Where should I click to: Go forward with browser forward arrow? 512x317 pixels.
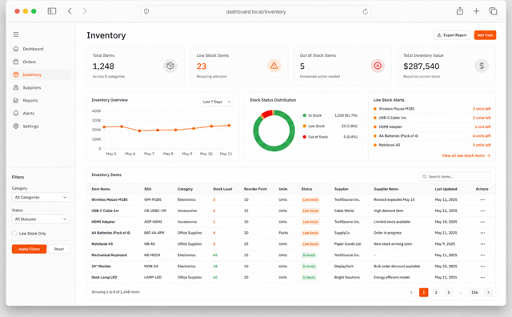coord(85,11)
